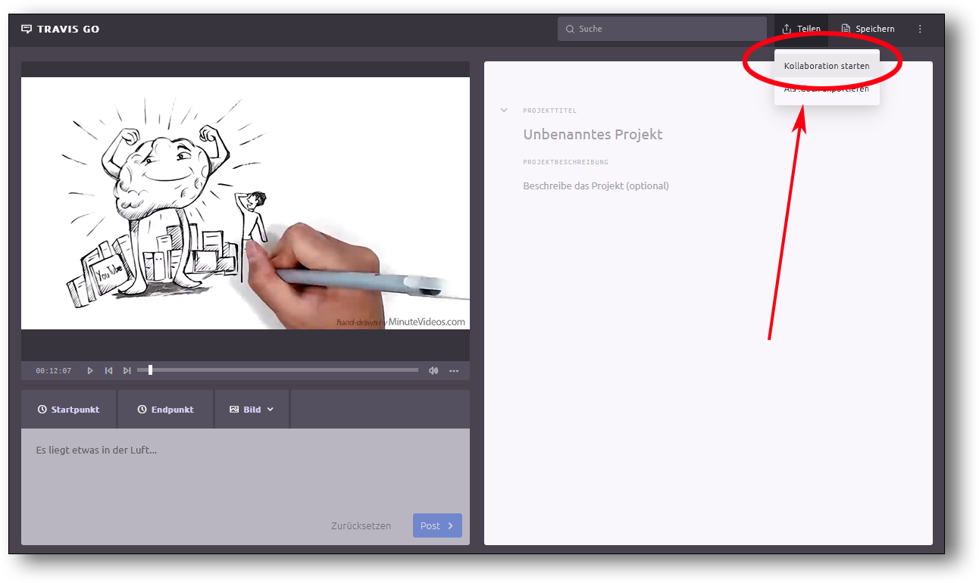The width and height of the screenshot is (979, 583).
Task: Open the video player three-dots options
Action: pyautogui.click(x=454, y=371)
